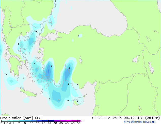Click the '35' legend scale label
This screenshot has height=124, width=161.
[x=61, y=123]
